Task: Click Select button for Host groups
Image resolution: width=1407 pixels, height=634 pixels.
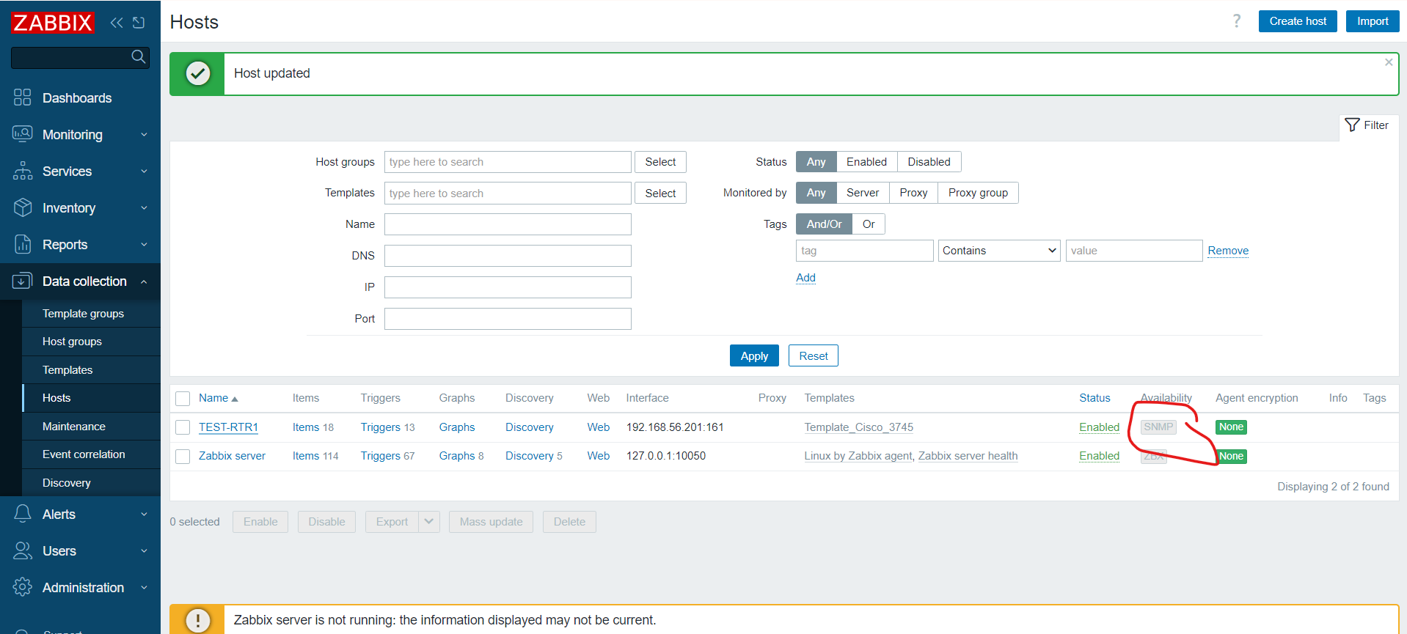Action: click(x=660, y=162)
